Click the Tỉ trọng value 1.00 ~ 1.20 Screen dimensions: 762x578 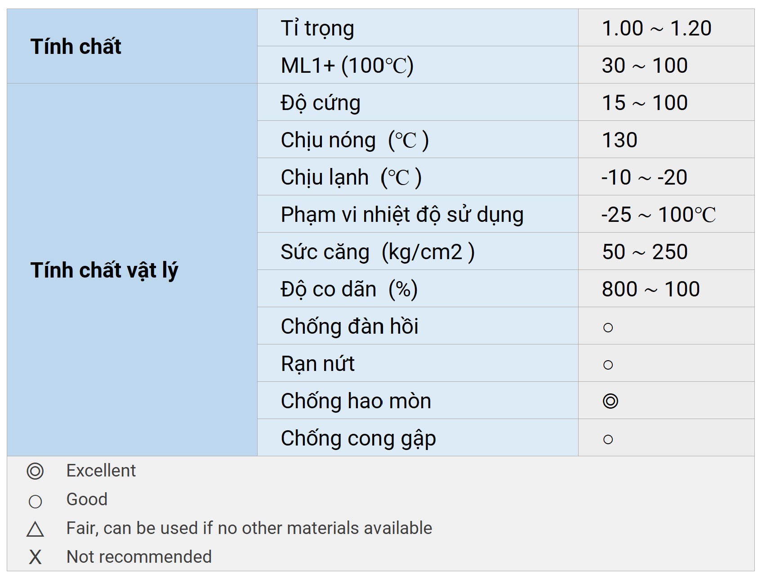click(656, 28)
